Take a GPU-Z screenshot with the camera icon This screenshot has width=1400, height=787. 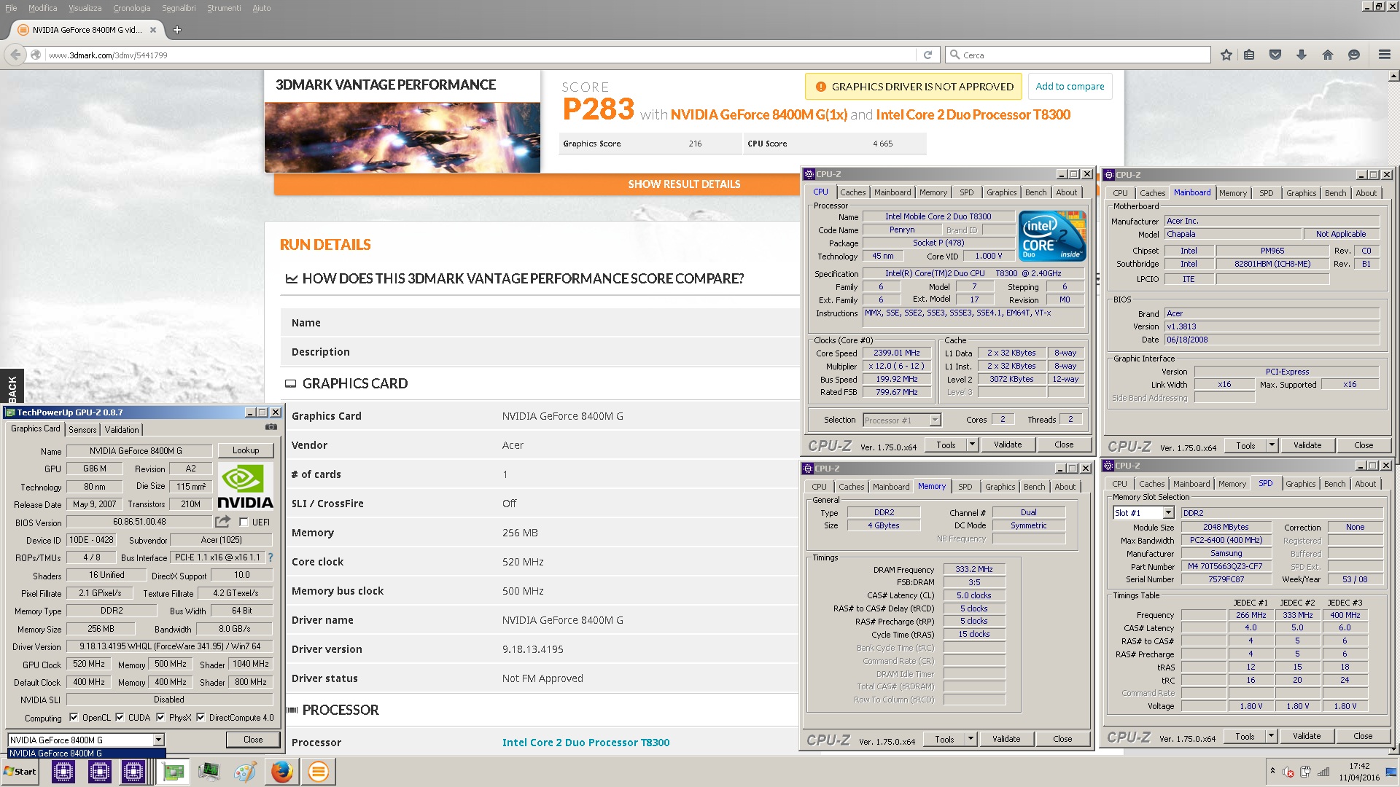click(x=271, y=427)
